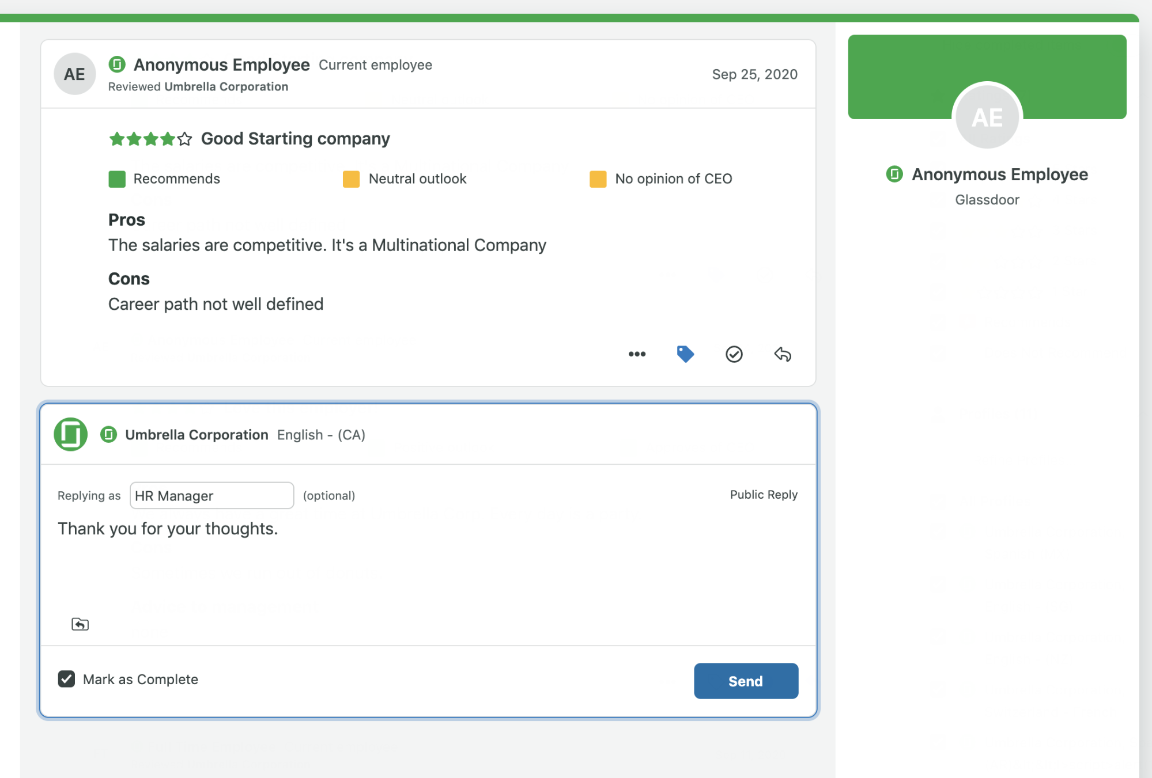Open the HR Manager role dropdown in reply

coord(211,495)
